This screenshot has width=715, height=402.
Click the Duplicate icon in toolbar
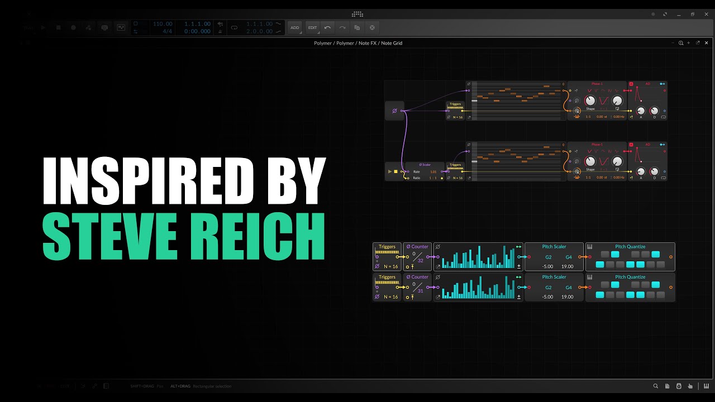click(x=357, y=27)
